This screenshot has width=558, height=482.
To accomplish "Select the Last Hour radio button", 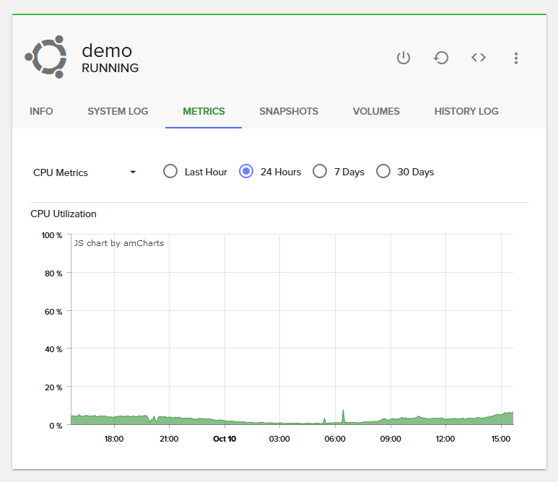I will click(x=170, y=172).
